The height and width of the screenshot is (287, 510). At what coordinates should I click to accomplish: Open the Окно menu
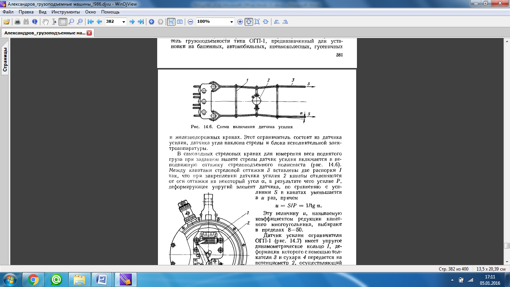[90, 12]
